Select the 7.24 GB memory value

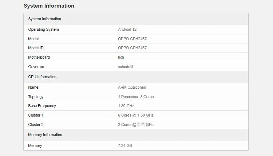click(x=125, y=146)
